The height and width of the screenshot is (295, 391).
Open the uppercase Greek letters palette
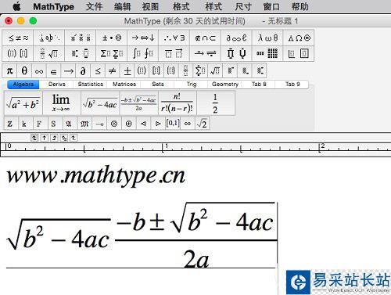pos(299,38)
